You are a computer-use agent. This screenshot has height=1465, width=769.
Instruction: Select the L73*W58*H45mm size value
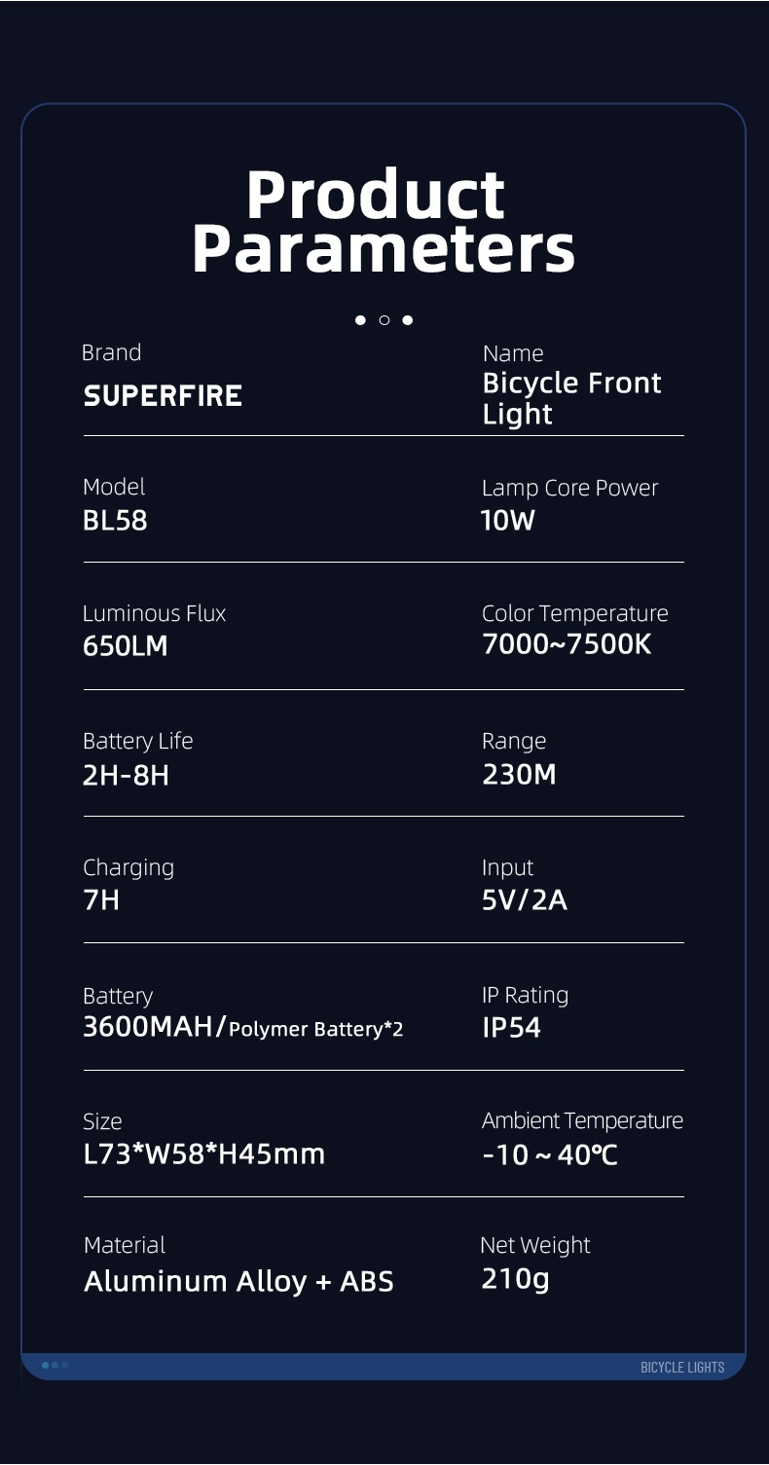click(x=204, y=1154)
